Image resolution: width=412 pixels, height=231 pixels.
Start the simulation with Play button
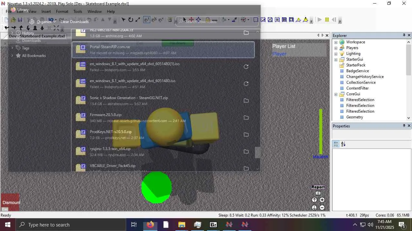pos(320,20)
